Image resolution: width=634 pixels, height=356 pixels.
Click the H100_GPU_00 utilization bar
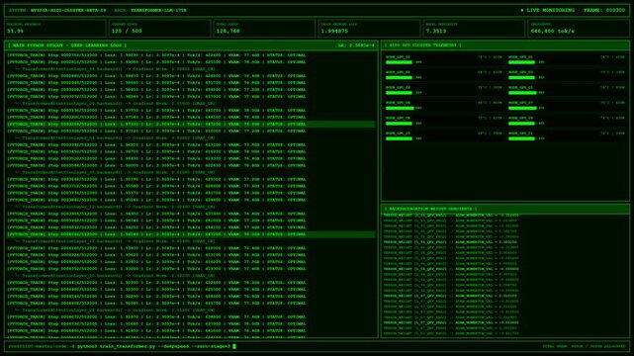coord(399,62)
